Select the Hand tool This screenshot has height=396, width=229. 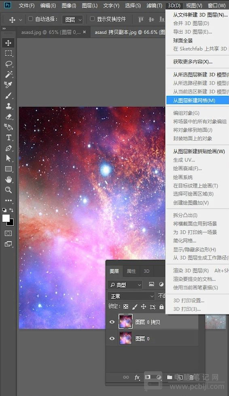[x=8, y=179]
